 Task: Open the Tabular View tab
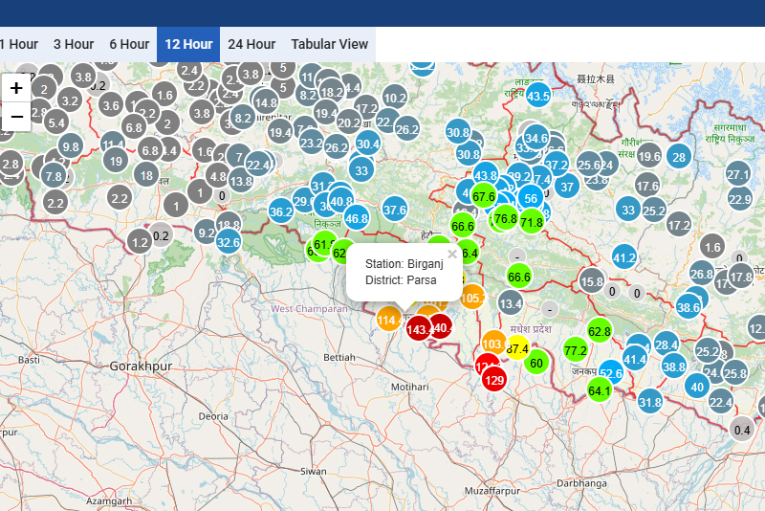click(329, 44)
